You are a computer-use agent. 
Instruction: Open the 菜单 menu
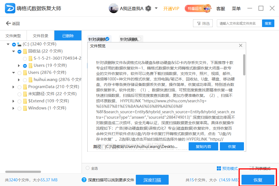coord(236,8)
